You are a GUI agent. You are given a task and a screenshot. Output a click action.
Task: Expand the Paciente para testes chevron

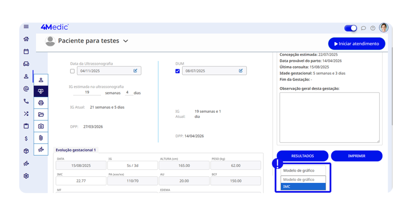(x=126, y=41)
